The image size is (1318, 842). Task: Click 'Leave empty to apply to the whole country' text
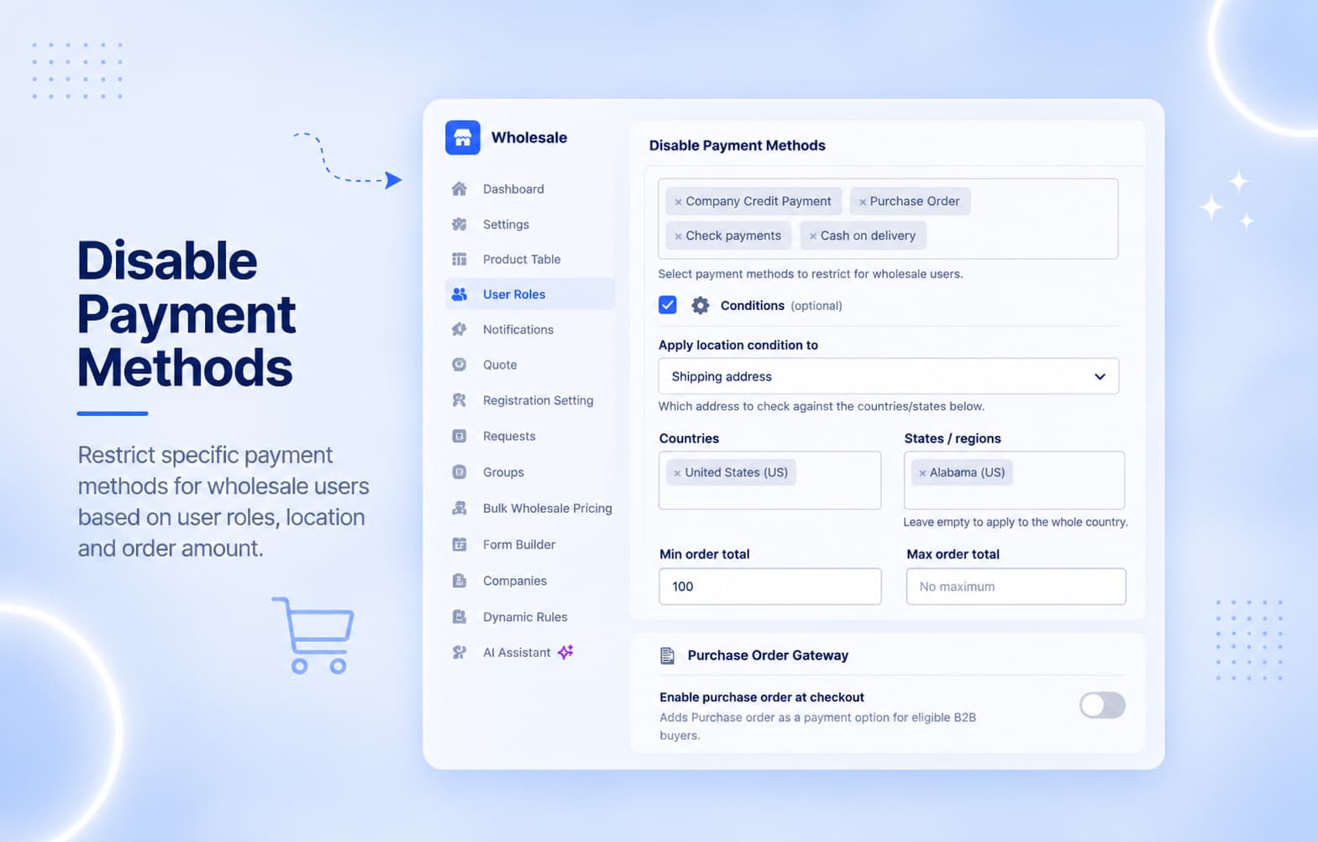[x=1016, y=522]
